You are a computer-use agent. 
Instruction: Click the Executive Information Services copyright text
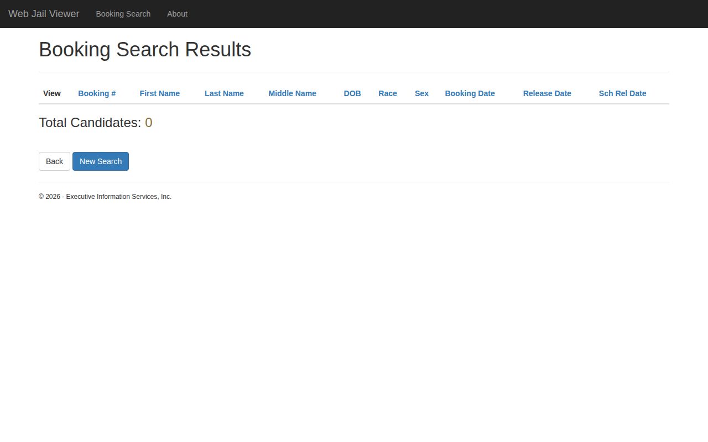(105, 197)
